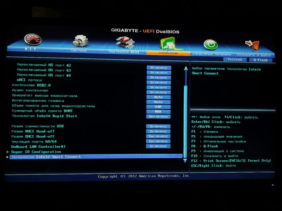Select the Технология Intel Rapid Start label

pyautogui.click(x=44, y=116)
